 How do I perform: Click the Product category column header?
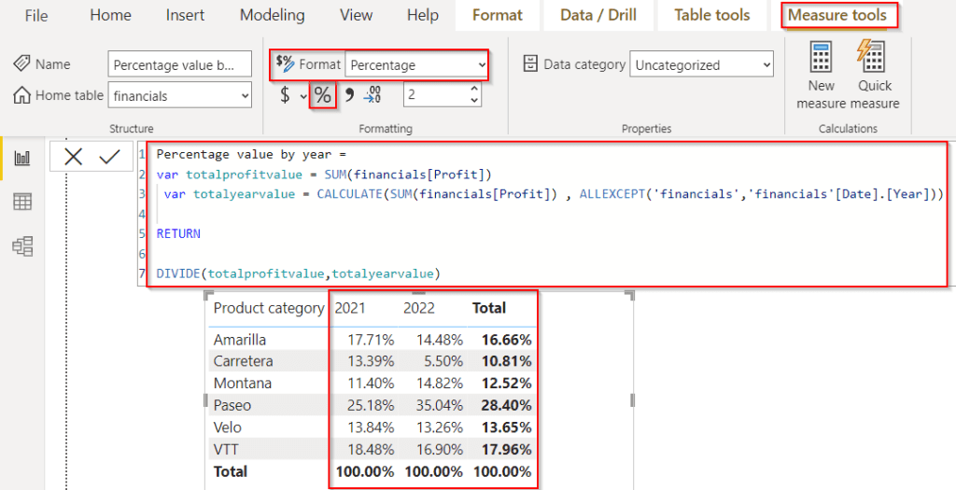(269, 308)
